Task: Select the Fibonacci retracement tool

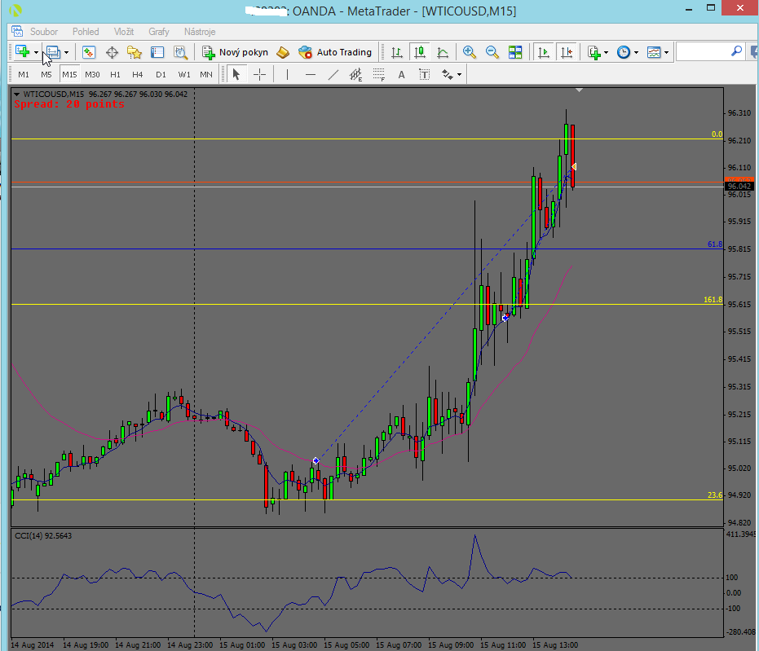Action: (379, 74)
